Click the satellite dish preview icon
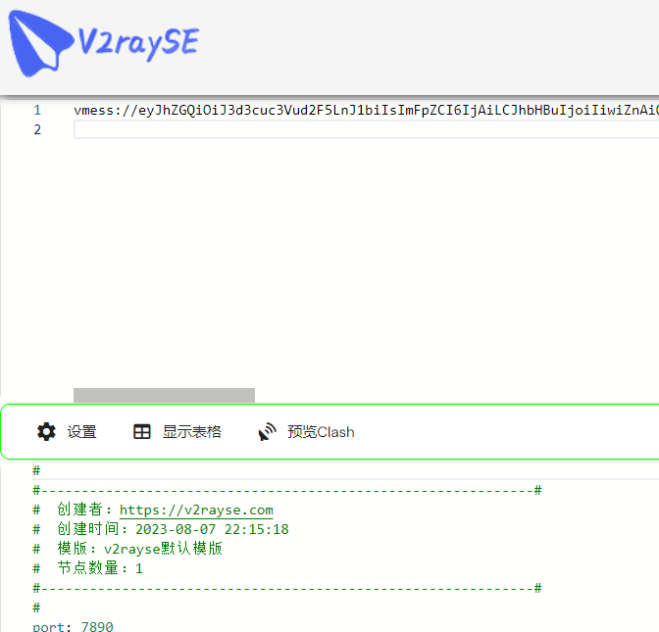The width and height of the screenshot is (659, 632). 268,432
